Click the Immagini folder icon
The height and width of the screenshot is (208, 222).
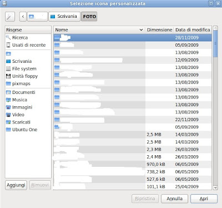click(x=8, y=107)
